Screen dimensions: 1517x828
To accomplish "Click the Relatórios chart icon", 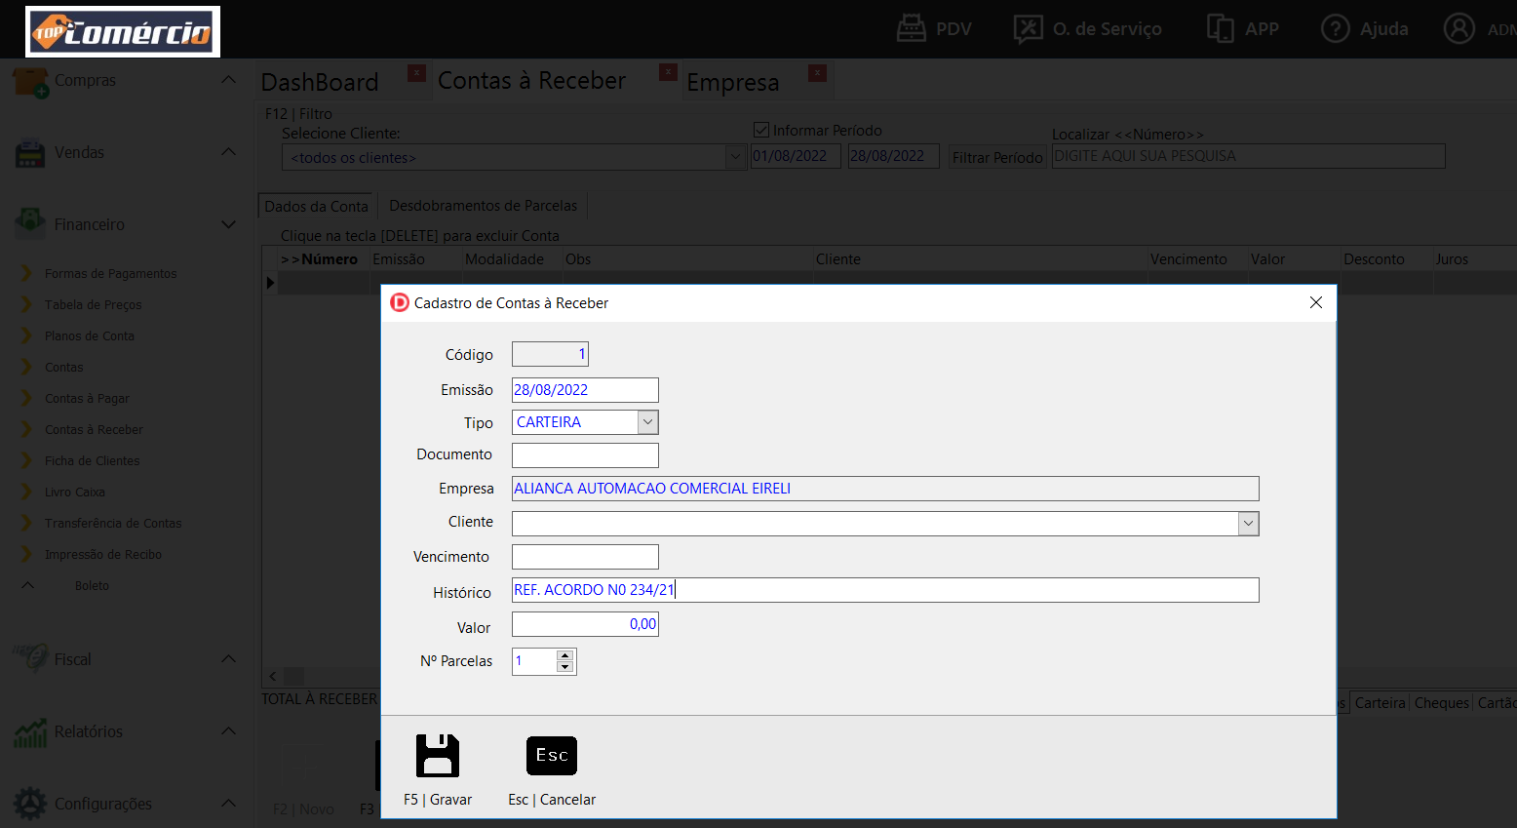I will (x=30, y=731).
